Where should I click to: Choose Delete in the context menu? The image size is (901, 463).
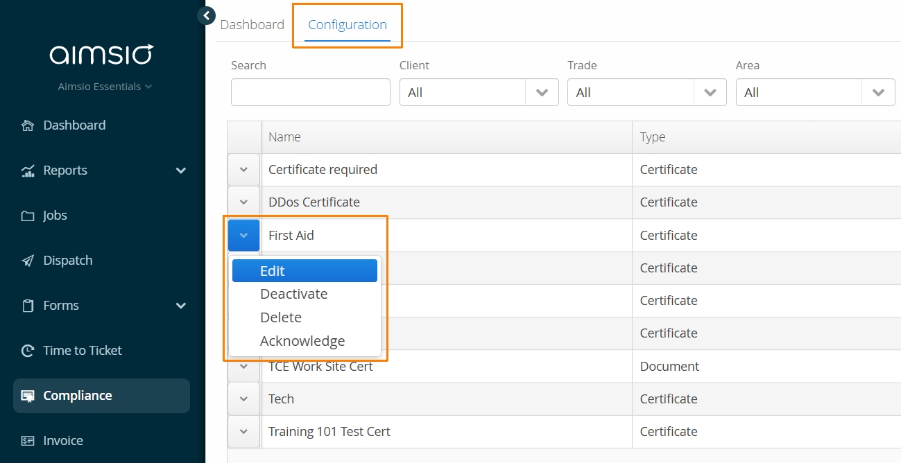point(304,317)
